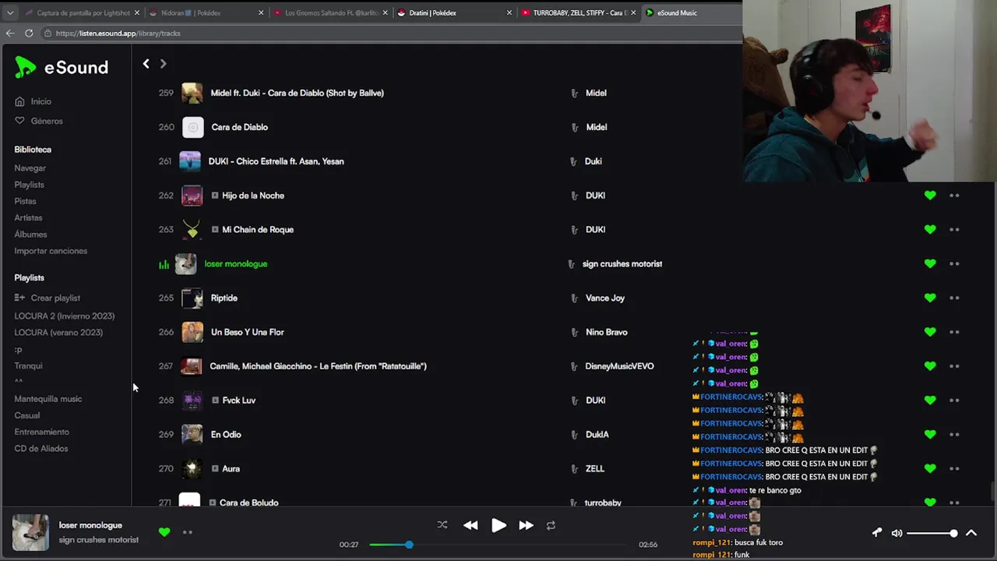This screenshot has width=997, height=561.
Task: Click artist icon beside Nino Bravo
Action: tap(575, 332)
